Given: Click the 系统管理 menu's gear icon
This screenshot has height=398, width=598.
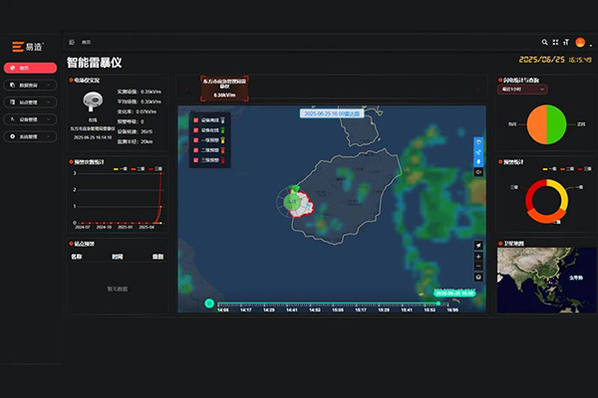Looking at the screenshot, I should click(x=12, y=136).
